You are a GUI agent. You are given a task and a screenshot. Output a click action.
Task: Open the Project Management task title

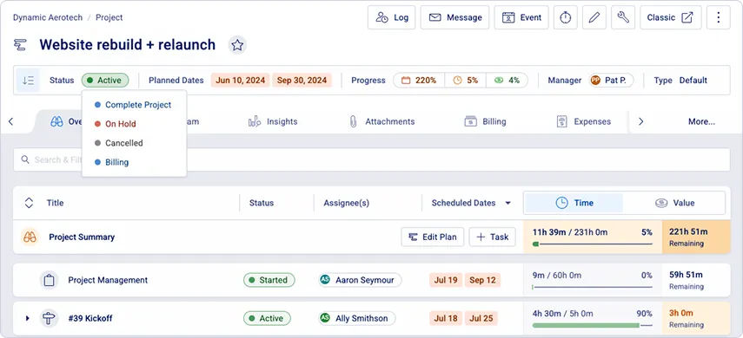tap(108, 280)
